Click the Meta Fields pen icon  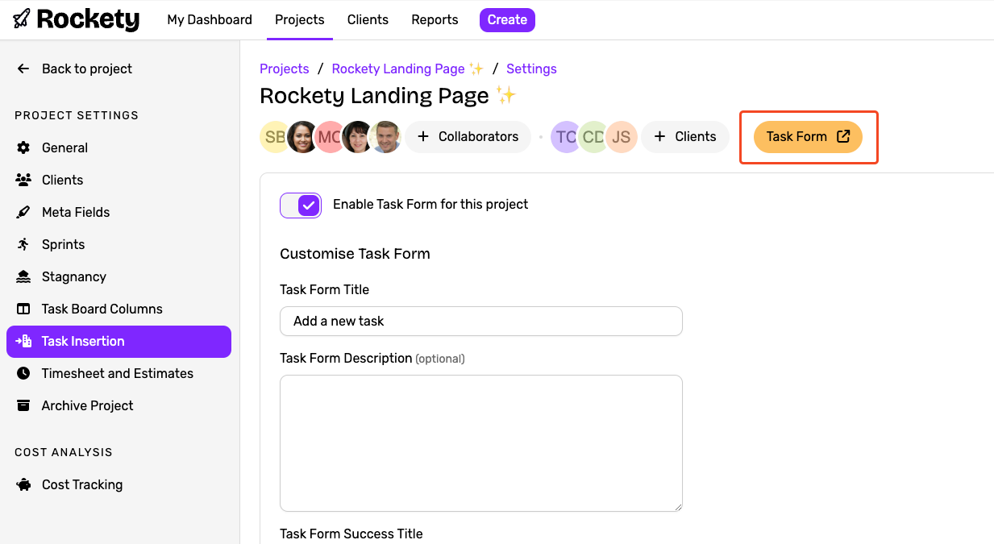click(23, 212)
